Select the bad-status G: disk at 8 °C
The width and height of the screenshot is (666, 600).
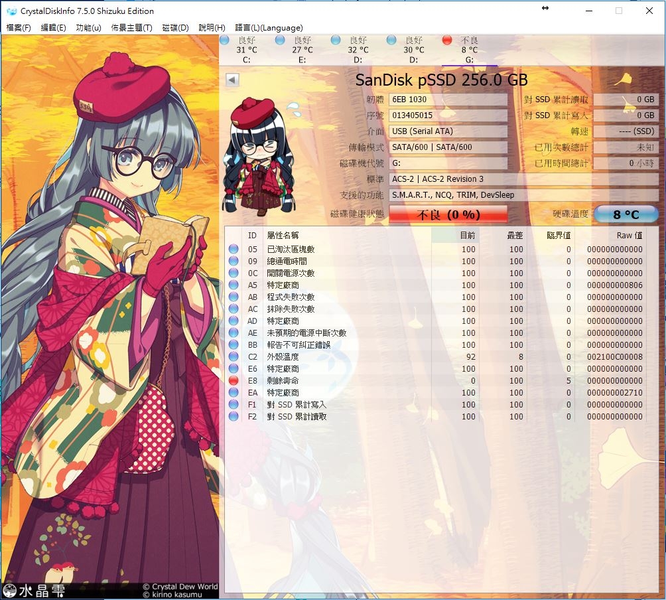[x=470, y=50]
